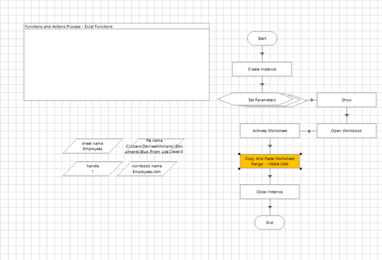Click the top-left red resize handle of selected stage

click(x=239, y=154)
